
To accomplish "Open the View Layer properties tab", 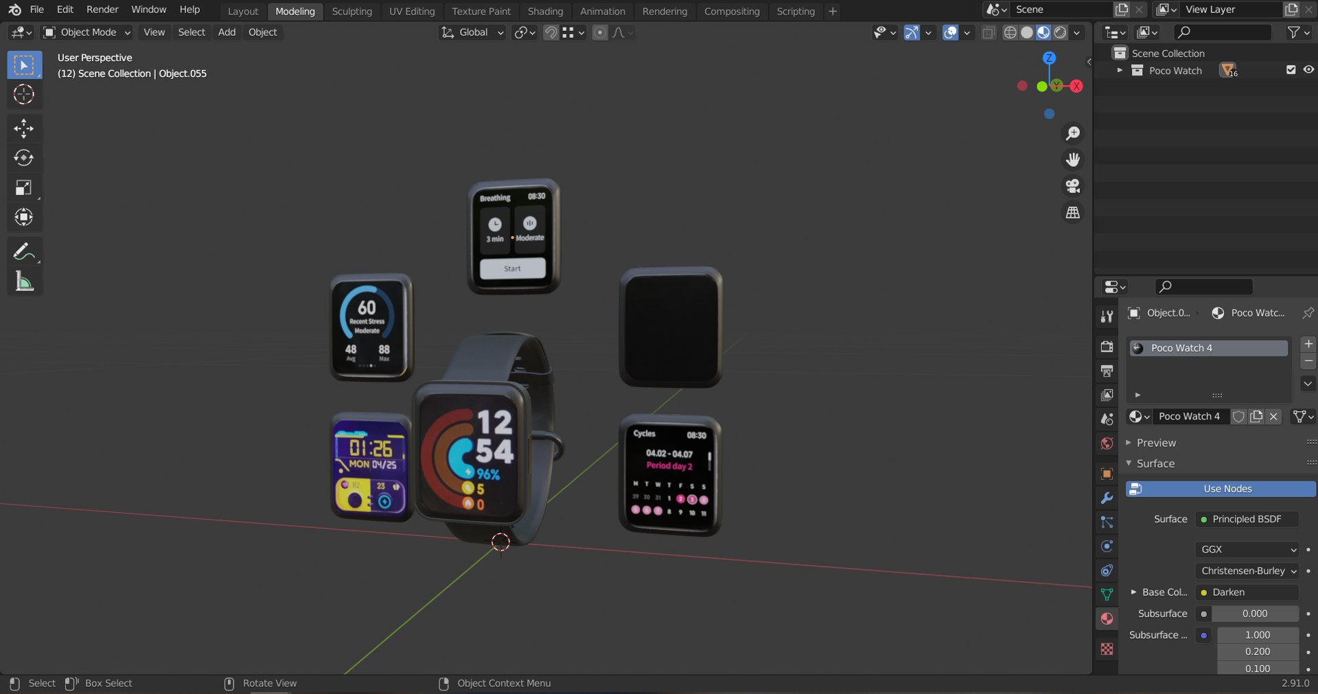I will tap(1107, 395).
